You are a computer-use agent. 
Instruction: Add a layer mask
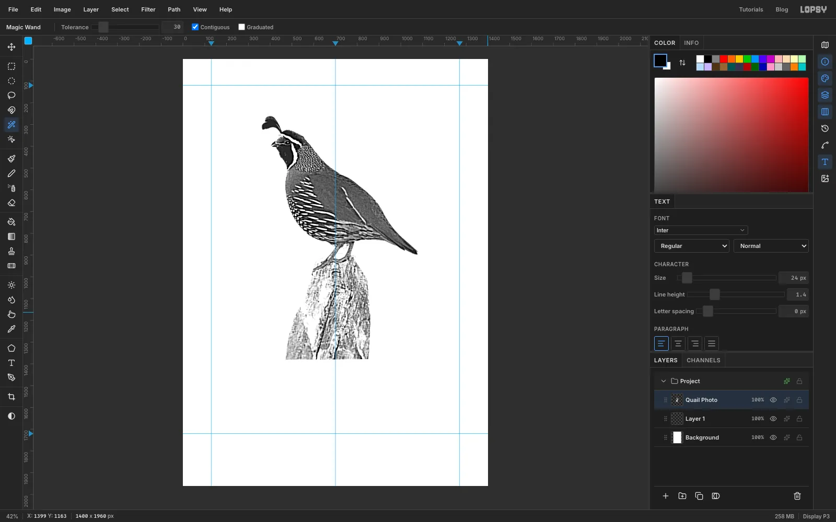pos(716,496)
